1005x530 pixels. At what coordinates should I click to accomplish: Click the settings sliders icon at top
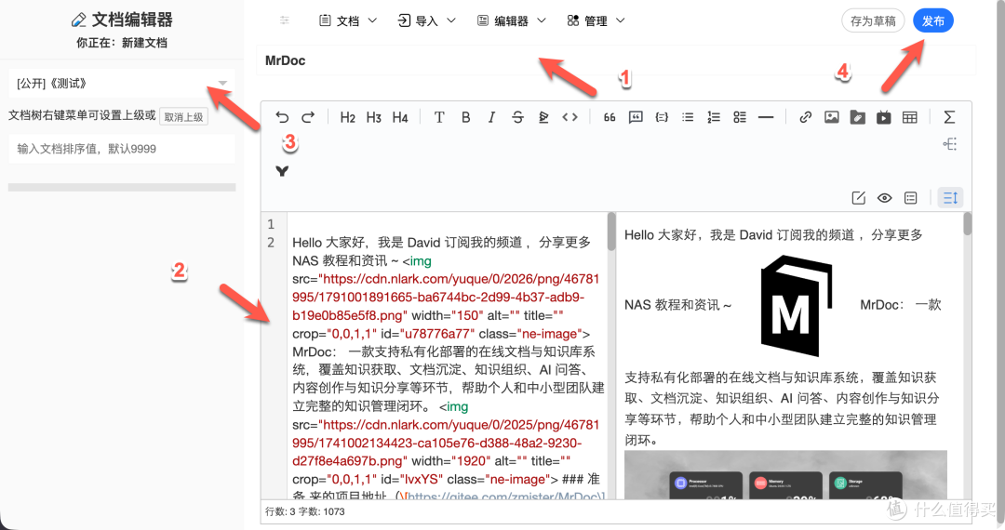pyautogui.click(x=285, y=20)
